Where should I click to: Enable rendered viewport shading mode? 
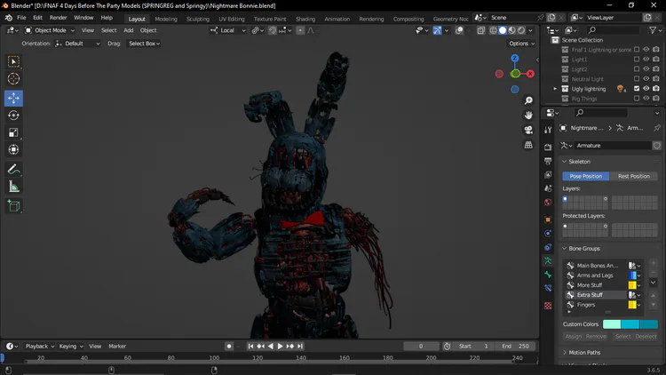(521, 30)
